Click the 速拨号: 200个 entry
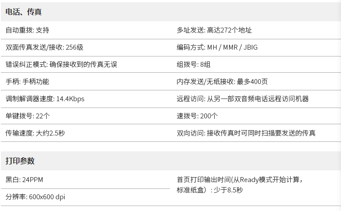Screen dimensions: 341x211 197,116
